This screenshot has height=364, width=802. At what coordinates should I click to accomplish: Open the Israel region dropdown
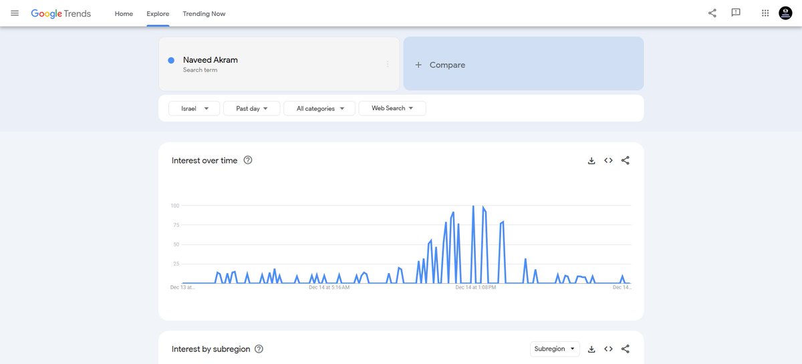click(x=194, y=108)
